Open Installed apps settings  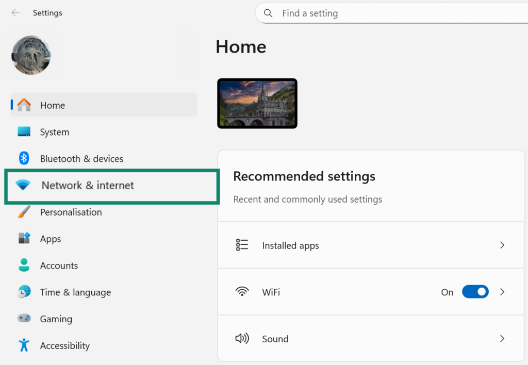point(290,245)
